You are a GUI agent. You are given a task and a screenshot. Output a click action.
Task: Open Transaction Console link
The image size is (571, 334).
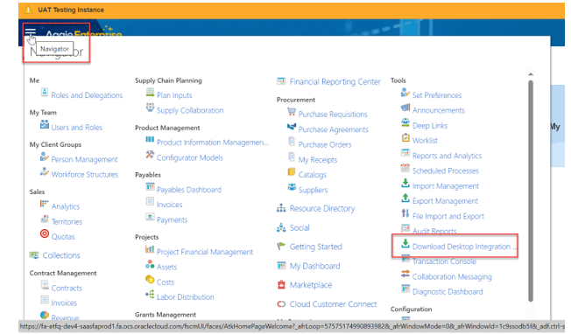pyautogui.click(x=444, y=261)
